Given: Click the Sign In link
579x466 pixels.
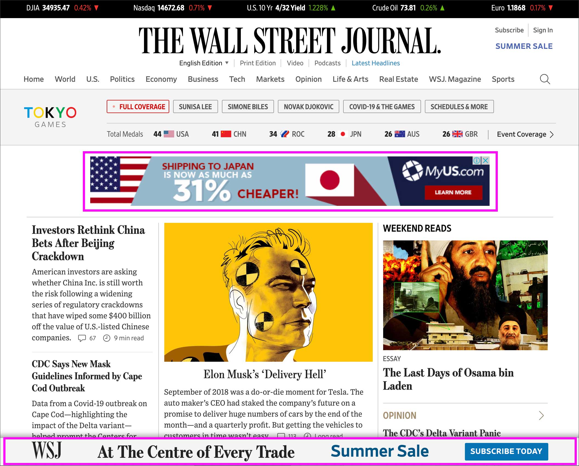Looking at the screenshot, I should pyautogui.click(x=543, y=30).
